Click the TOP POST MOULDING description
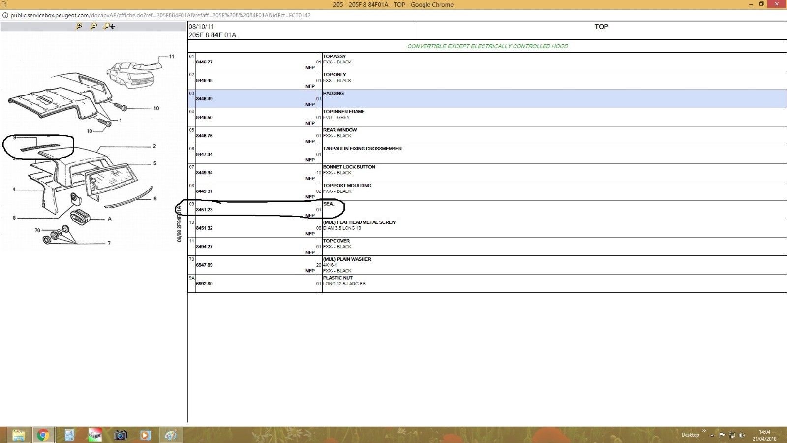 pos(347,186)
